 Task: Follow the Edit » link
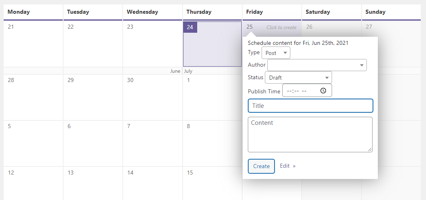pyautogui.click(x=288, y=166)
